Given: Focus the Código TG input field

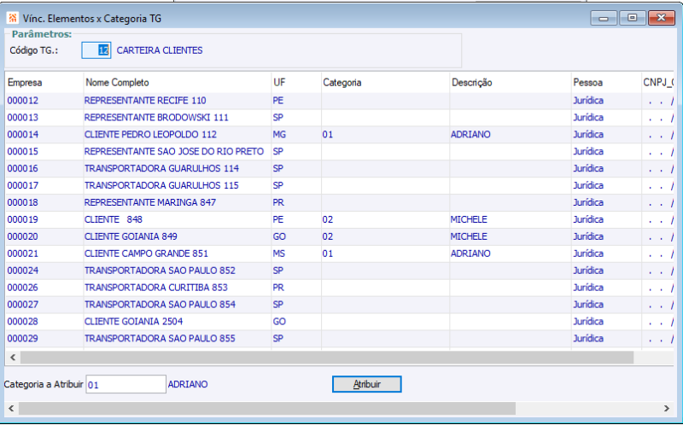Looking at the screenshot, I should pyautogui.click(x=96, y=50).
